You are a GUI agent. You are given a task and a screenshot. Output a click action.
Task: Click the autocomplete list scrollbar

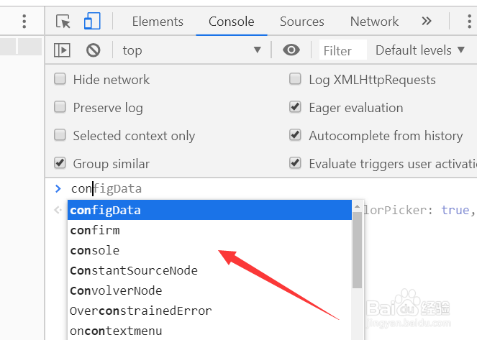coord(357,252)
